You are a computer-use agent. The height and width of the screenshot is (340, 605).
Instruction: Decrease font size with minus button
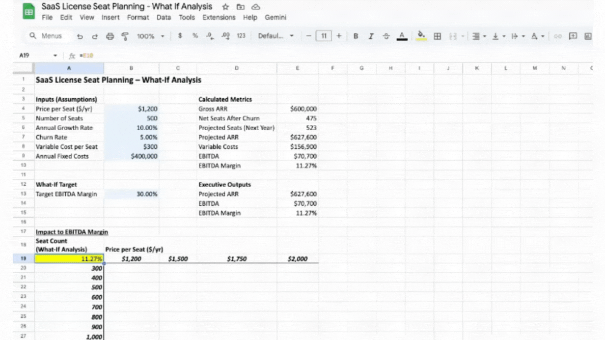click(x=308, y=36)
